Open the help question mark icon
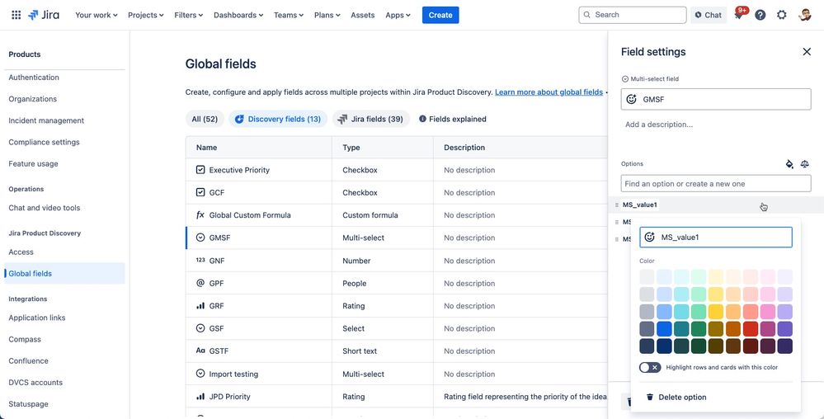Image resolution: width=824 pixels, height=419 pixels. 760,15
